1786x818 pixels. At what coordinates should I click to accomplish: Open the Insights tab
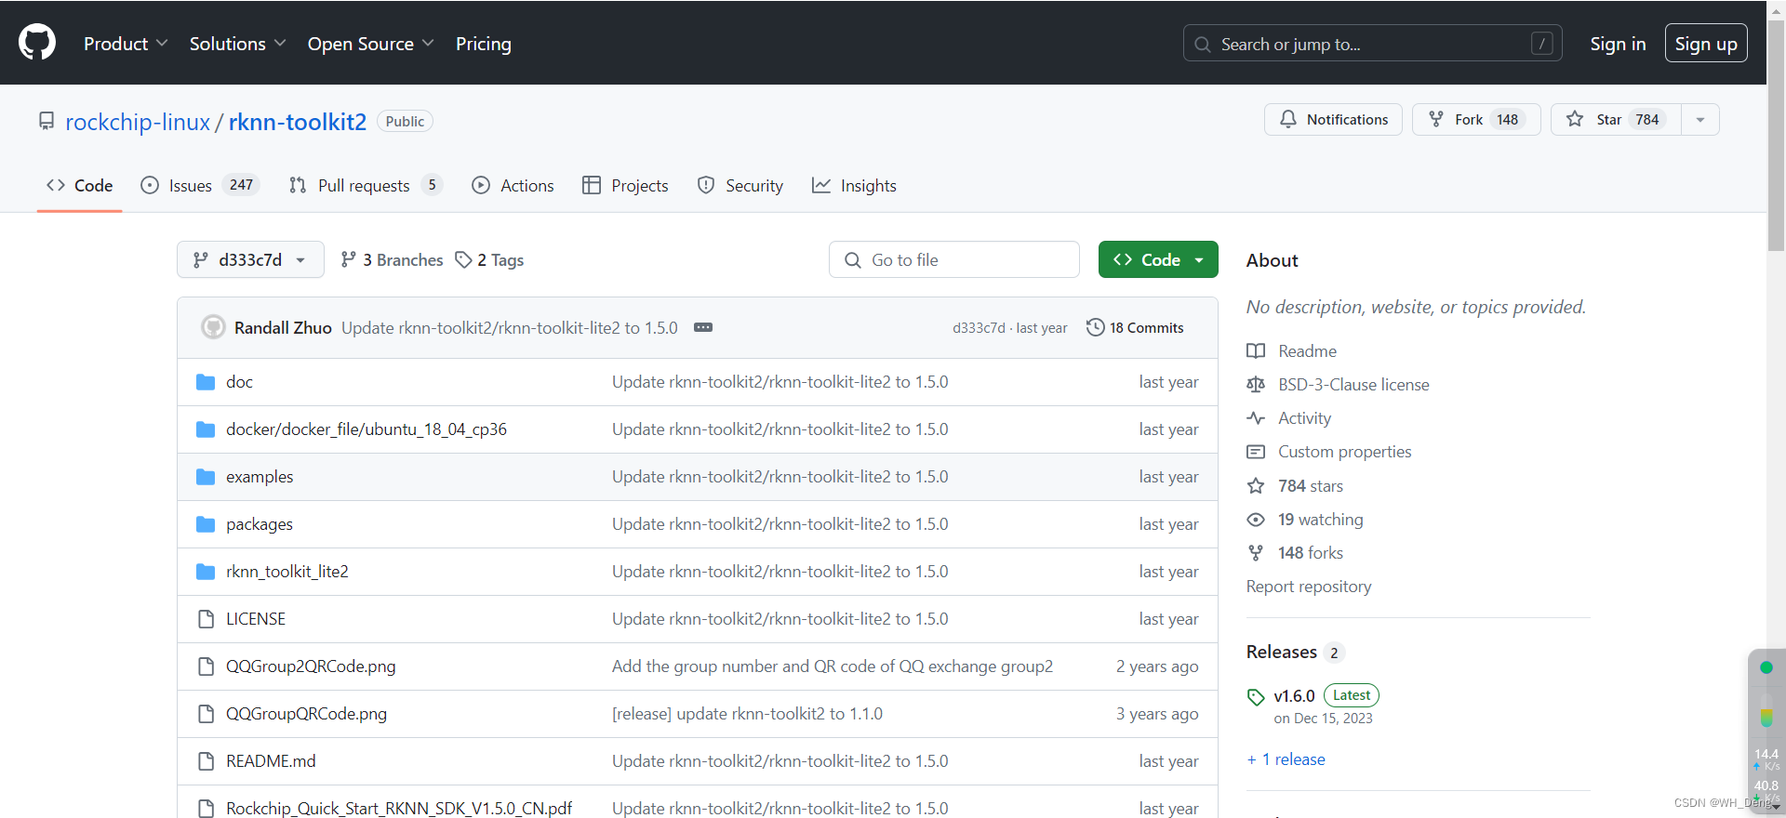click(854, 185)
